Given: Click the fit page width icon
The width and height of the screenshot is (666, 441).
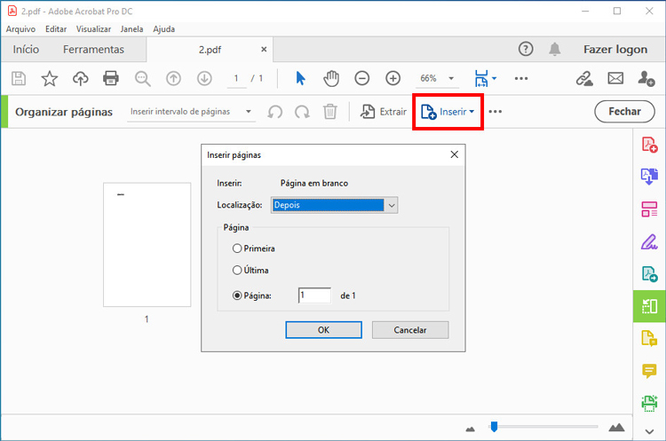Looking at the screenshot, I should point(480,78).
